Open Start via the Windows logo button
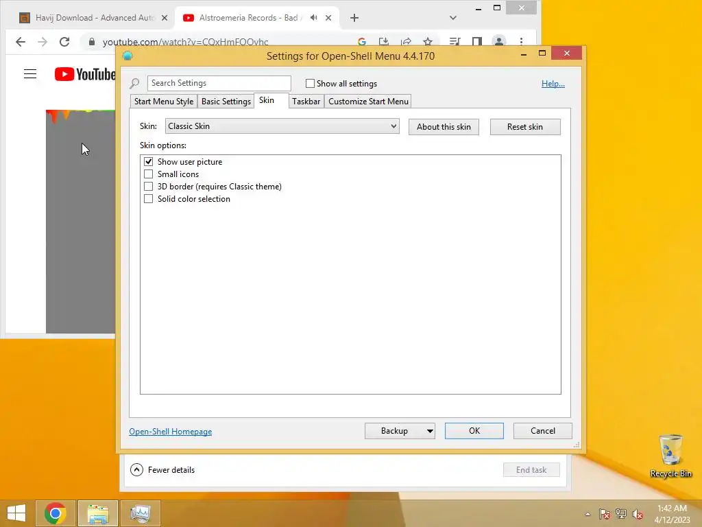 coord(16,513)
